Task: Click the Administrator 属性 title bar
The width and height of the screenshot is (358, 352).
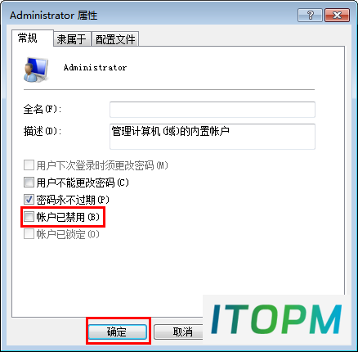Action: (x=153, y=15)
